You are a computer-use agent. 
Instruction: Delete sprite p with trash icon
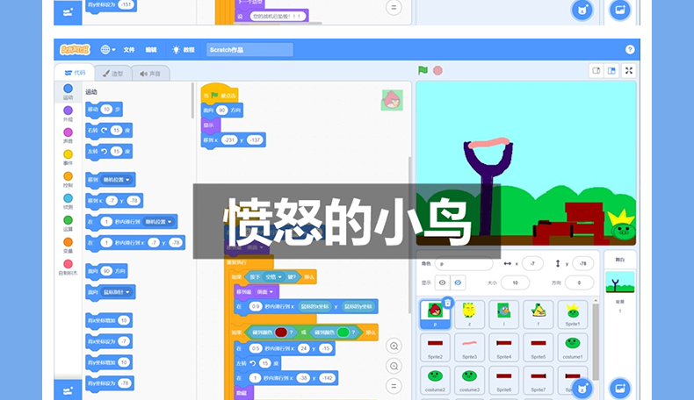tap(447, 303)
